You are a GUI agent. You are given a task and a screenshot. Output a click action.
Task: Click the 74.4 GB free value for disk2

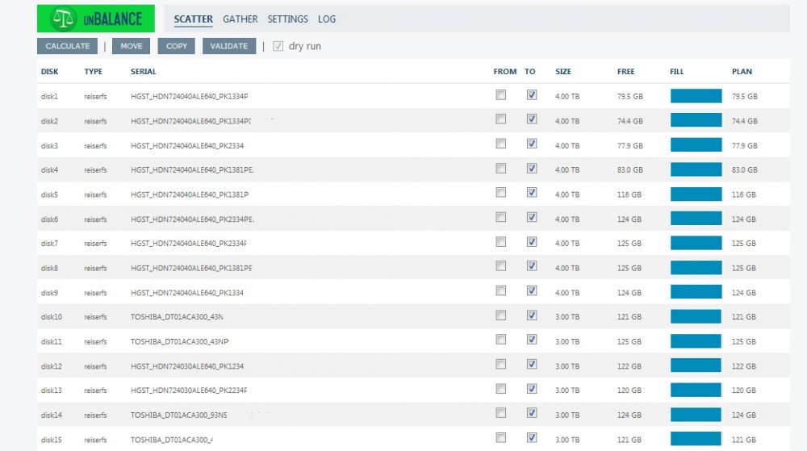(x=630, y=121)
